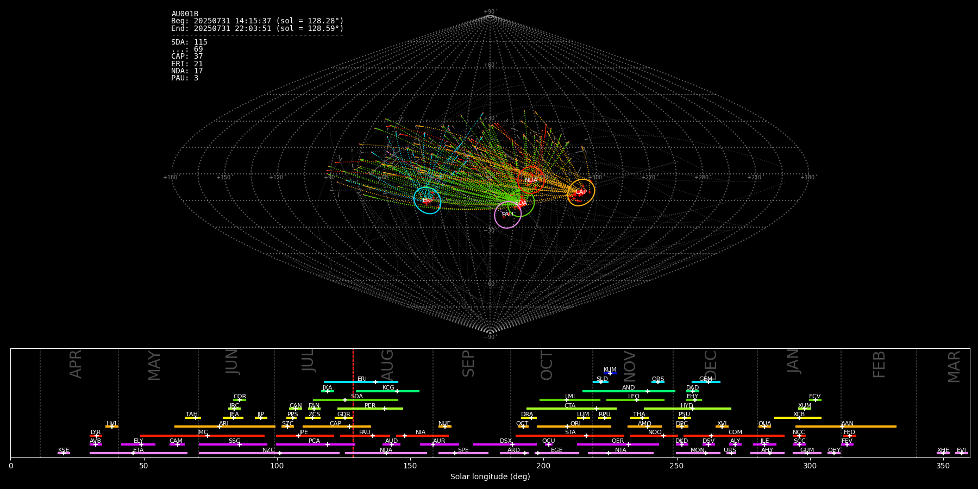Select the LEO shower bar in timeline
The image size is (978, 489).
tap(635, 400)
